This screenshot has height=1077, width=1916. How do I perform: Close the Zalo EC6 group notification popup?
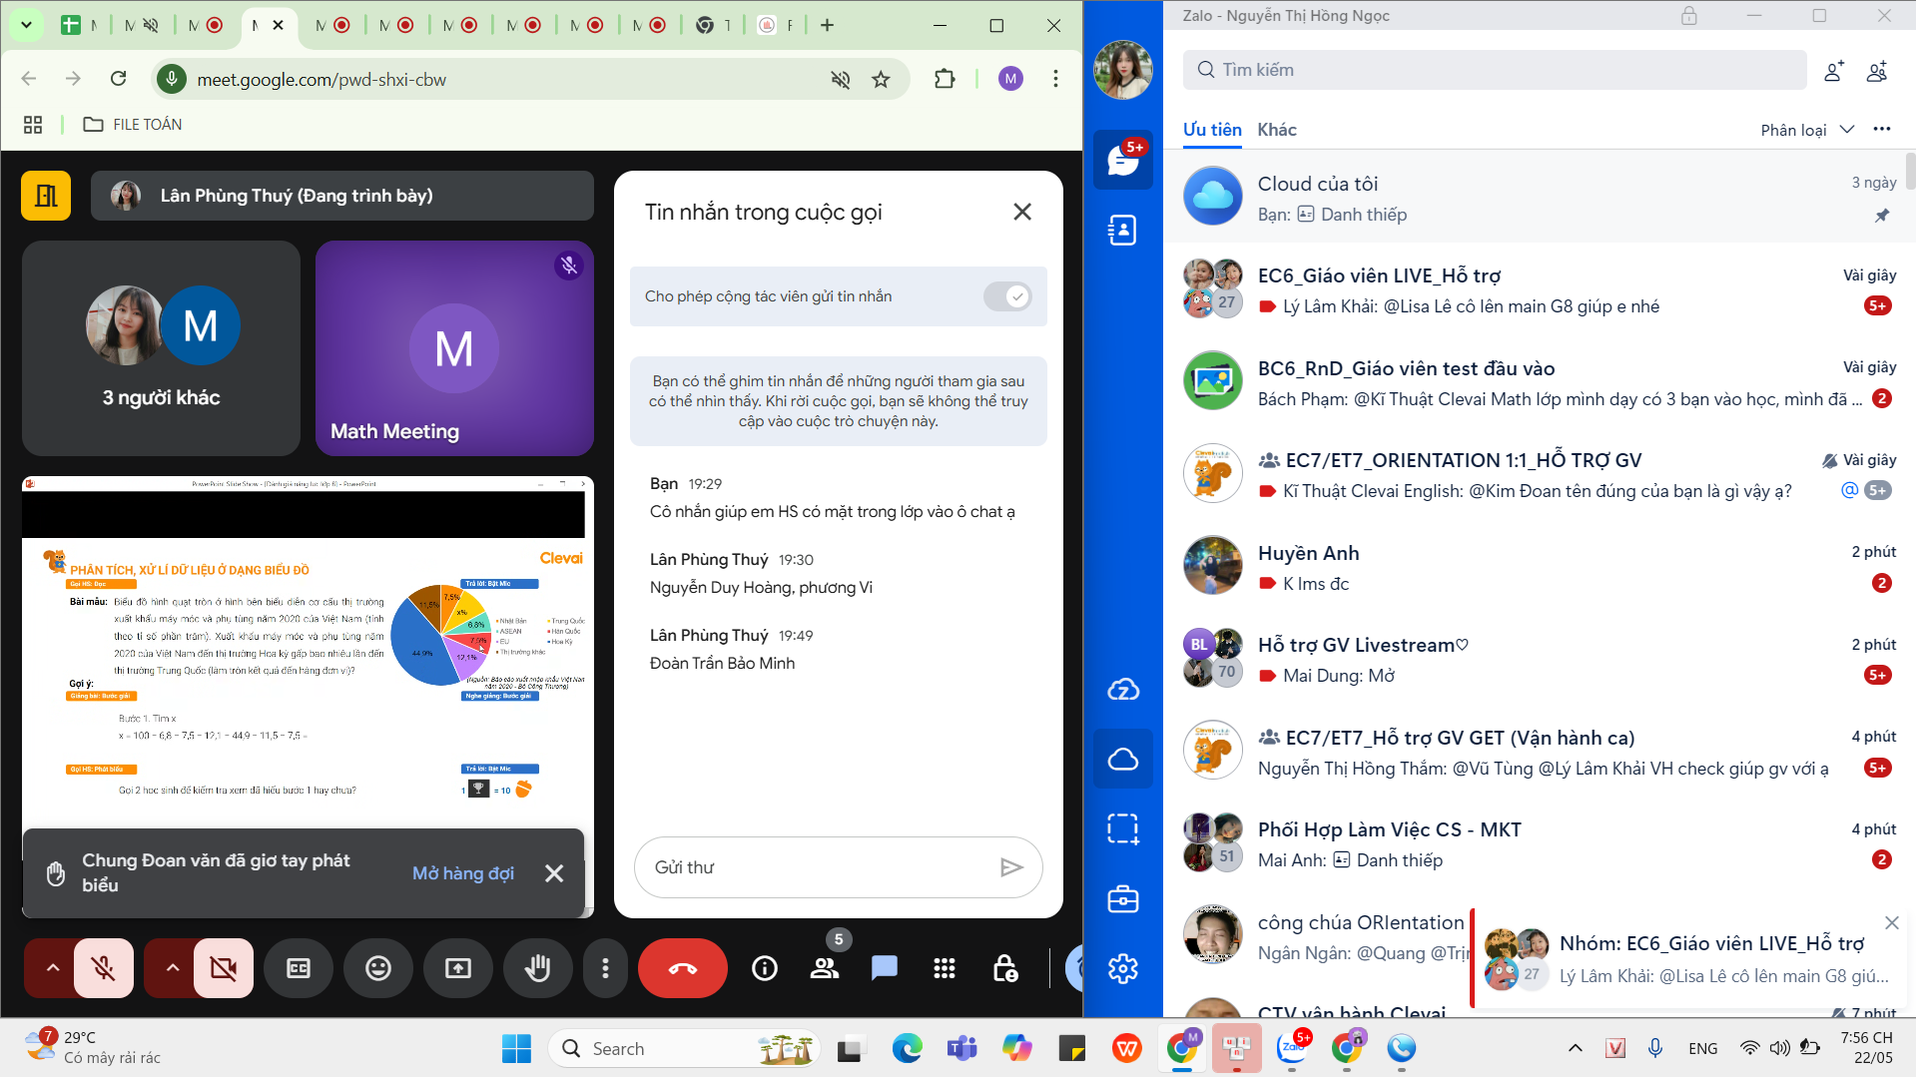coord(1891,923)
